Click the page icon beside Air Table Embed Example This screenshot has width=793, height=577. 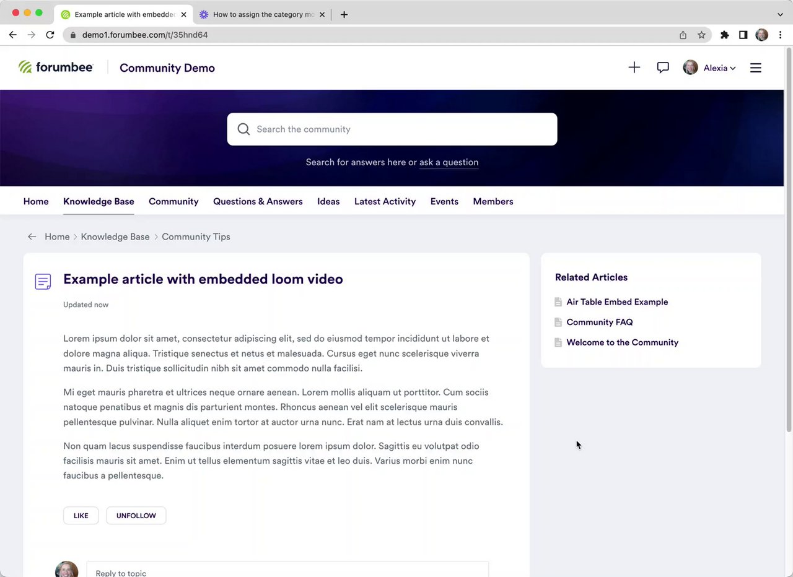tap(558, 302)
